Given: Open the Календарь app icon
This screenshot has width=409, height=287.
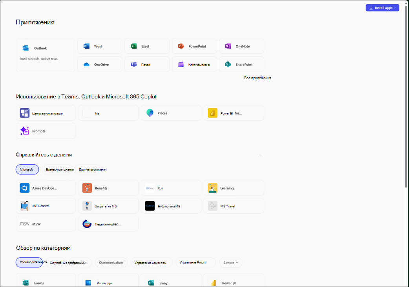Looking at the screenshot, I should [x=88, y=283].
